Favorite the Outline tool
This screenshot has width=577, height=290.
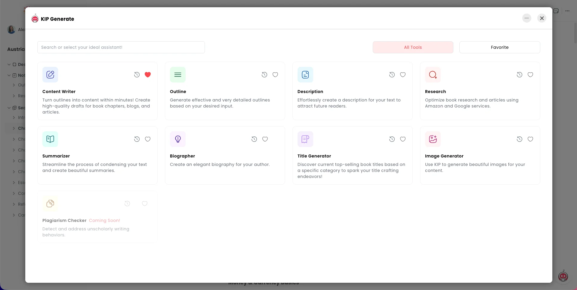275,75
